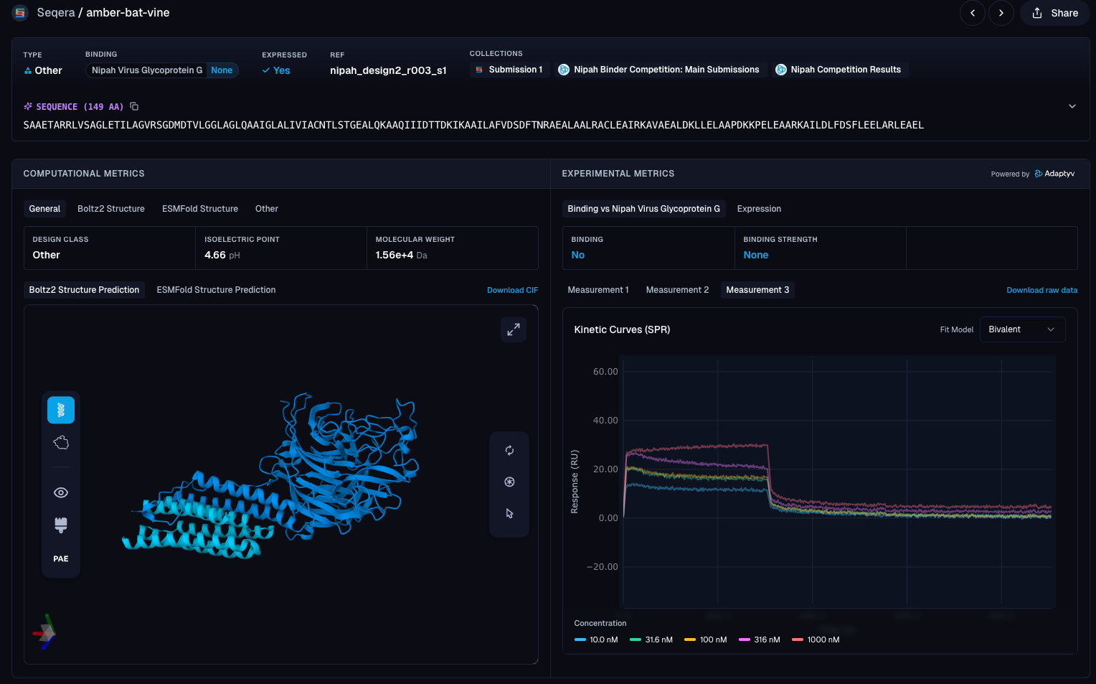Open the Measurement 2 tab

(x=676, y=290)
